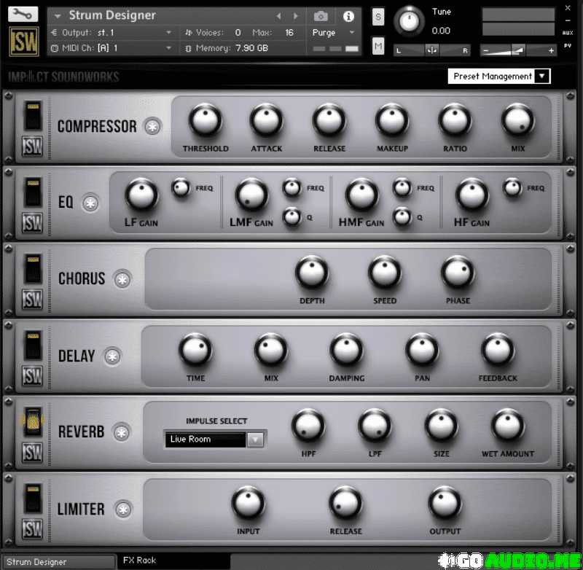
Task: Open the camera snapshot view
Action: point(321,16)
